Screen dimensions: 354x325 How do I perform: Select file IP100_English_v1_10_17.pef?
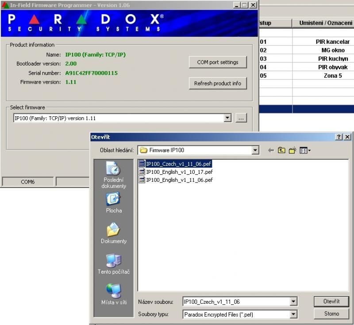point(179,172)
